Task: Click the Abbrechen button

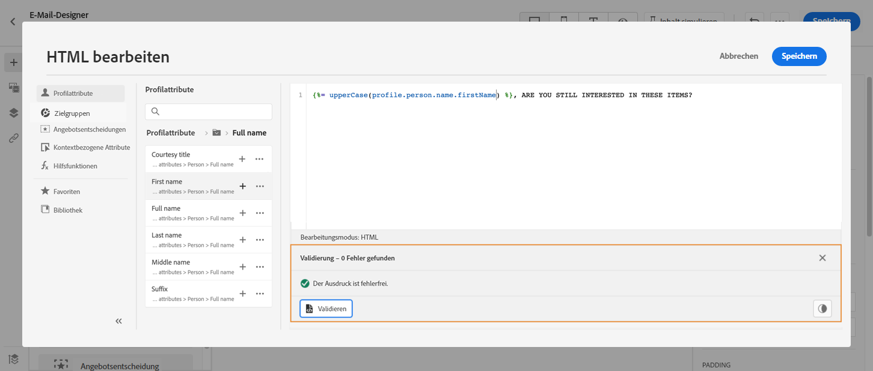Action: (x=739, y=56)
